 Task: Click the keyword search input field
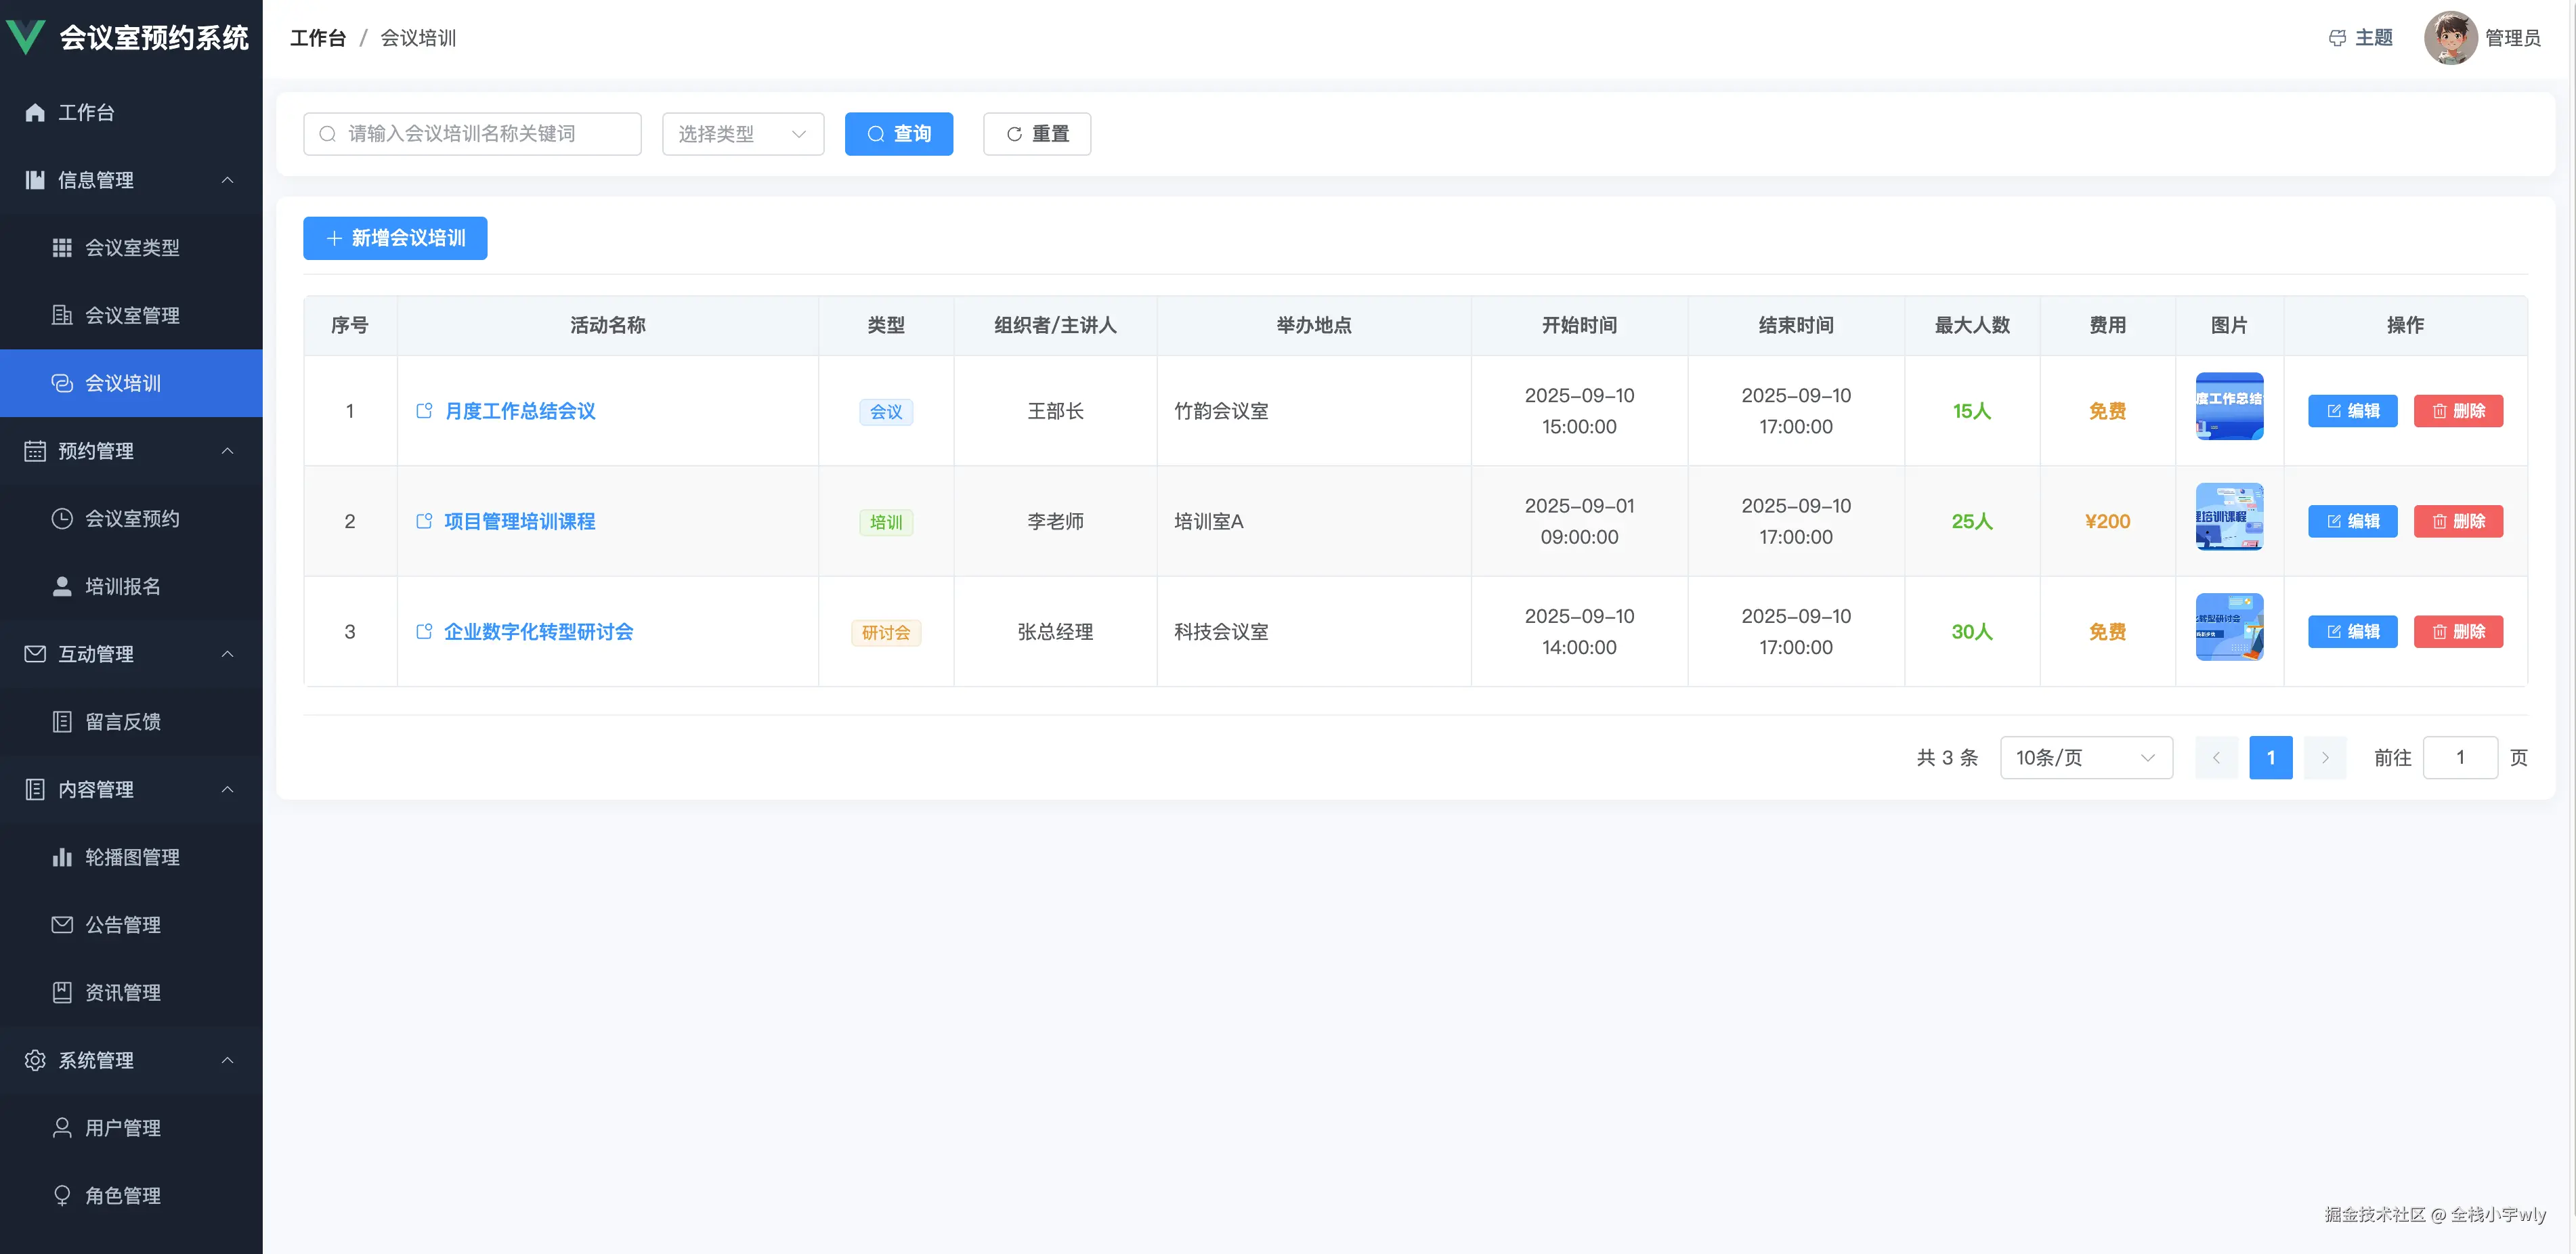(x=471, y=133)
